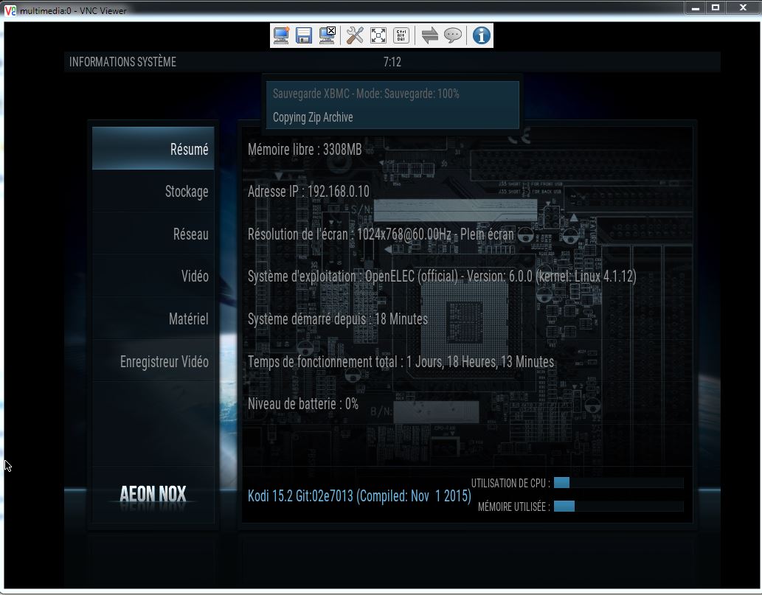
Task: Click the 'Kodi 15.2 Git:02e7013' version text
Action: pos(360,496)
